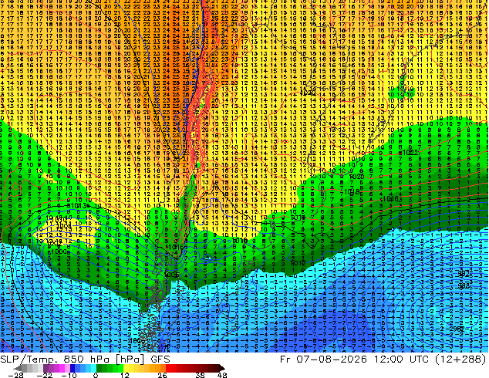489x378 pixels.
Task: Click the "-22" legend label
Action: point(44,375)
